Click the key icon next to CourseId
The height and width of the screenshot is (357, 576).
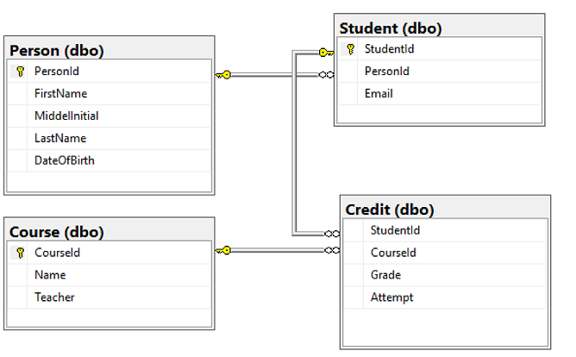(21, 254)
